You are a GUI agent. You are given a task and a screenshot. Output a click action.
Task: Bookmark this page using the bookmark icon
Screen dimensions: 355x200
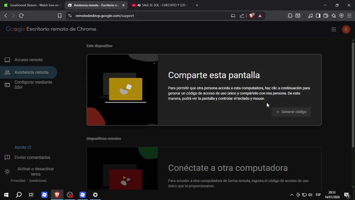coord(59,16)
